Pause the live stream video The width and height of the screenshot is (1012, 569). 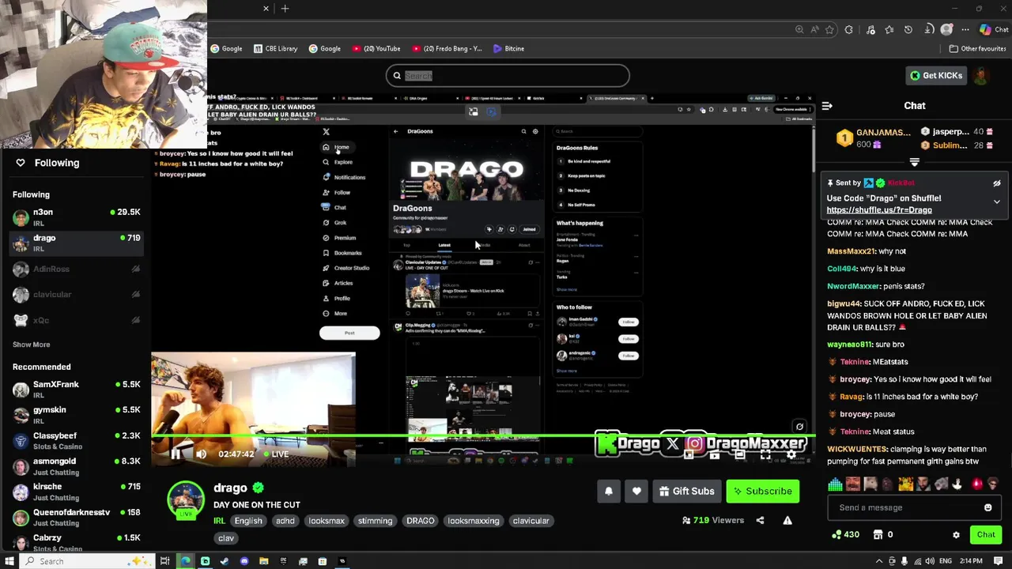(x=176, y=454)
